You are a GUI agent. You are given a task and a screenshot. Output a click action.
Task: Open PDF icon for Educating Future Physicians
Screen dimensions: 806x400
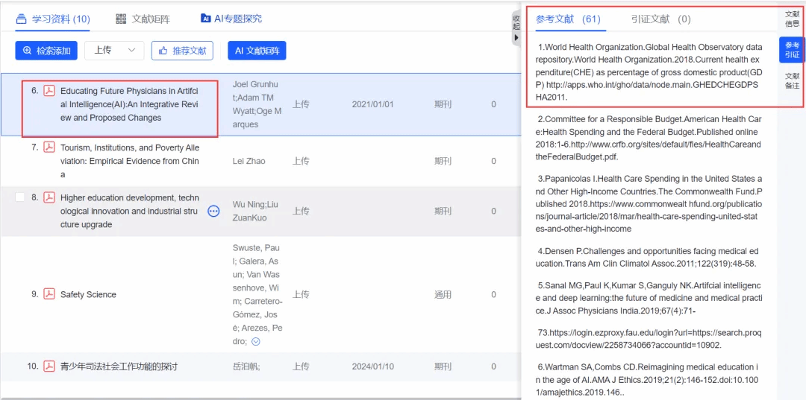49,91
